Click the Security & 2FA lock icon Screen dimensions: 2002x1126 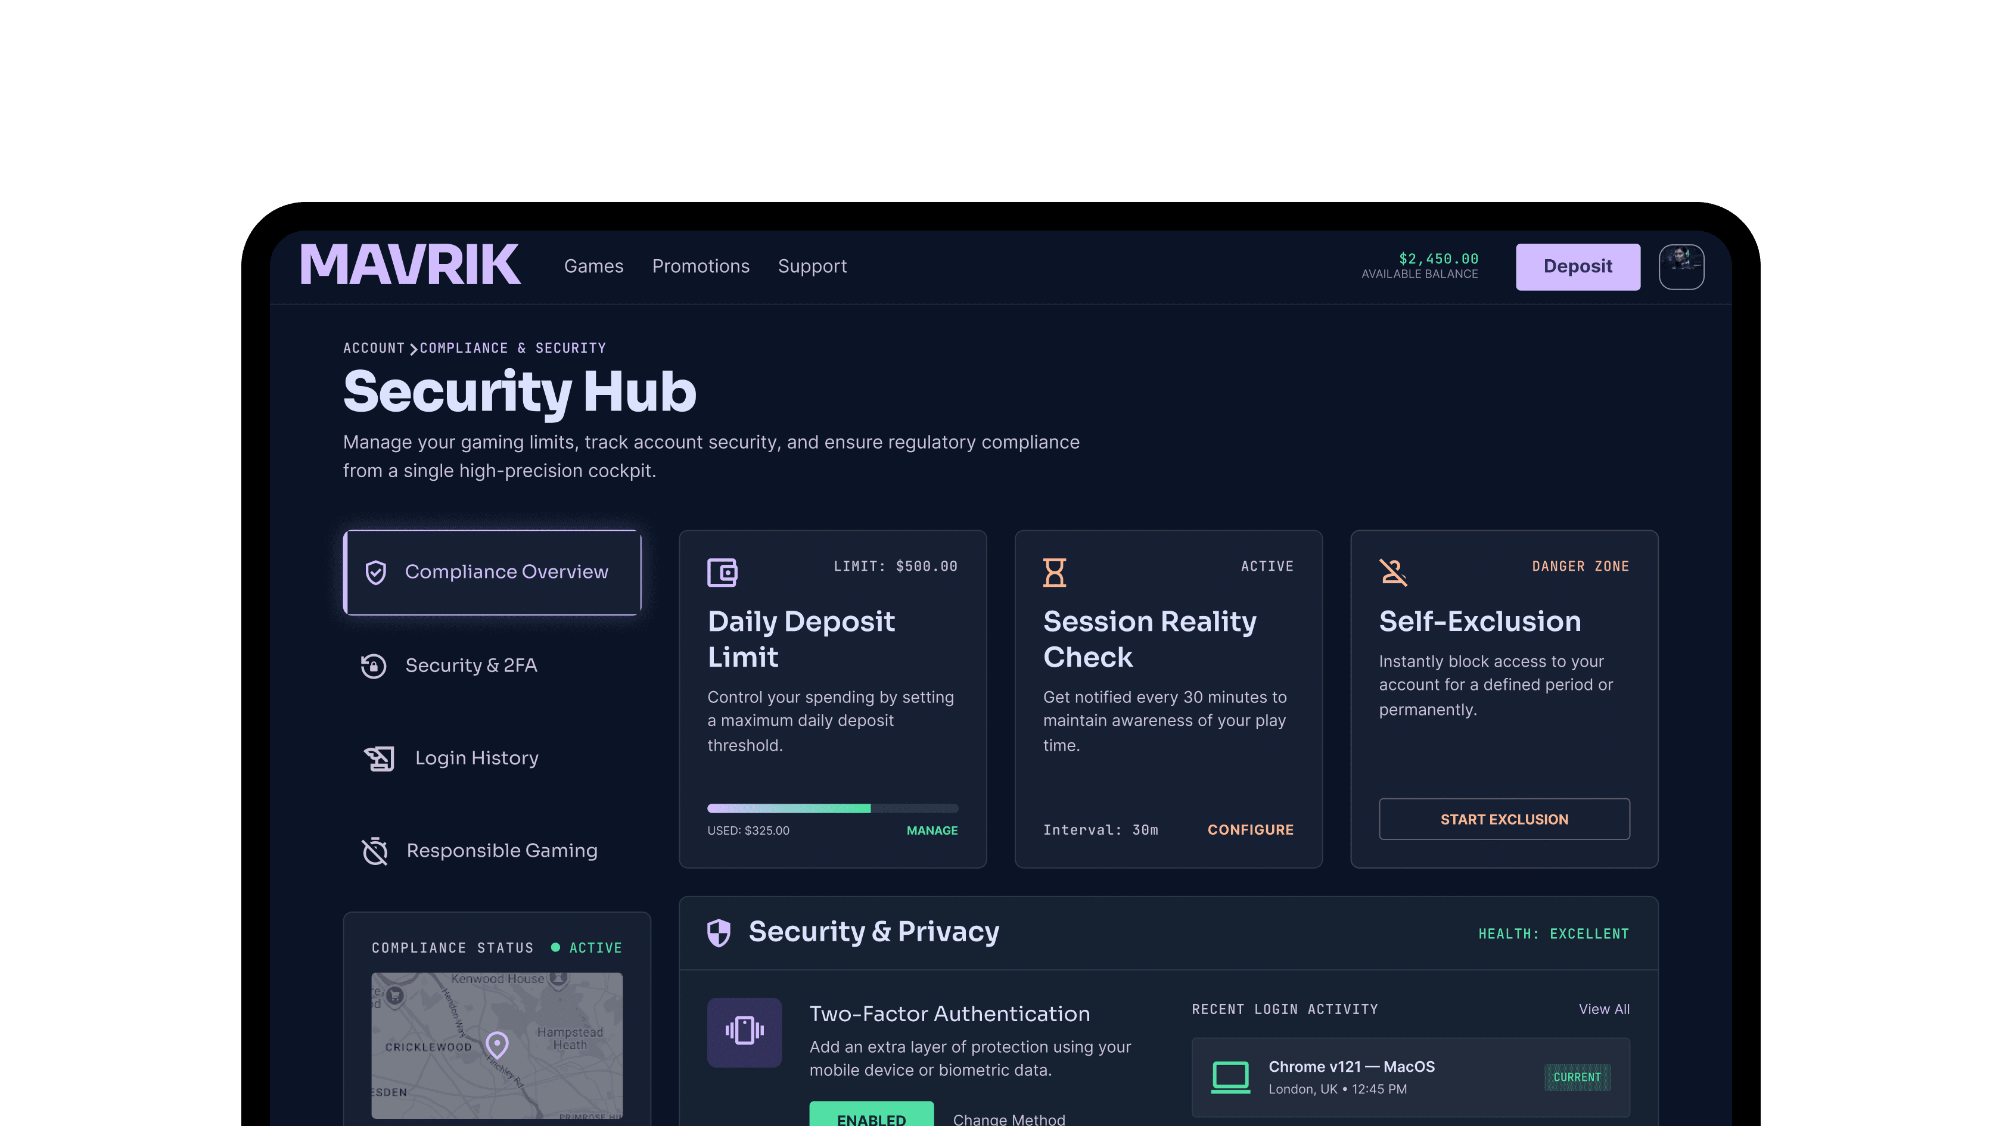tap(374, 666)
